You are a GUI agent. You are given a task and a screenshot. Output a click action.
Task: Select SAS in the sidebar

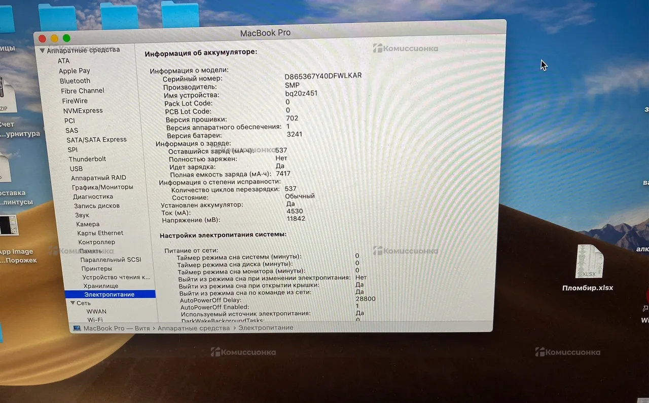click(x=71, y=130)
